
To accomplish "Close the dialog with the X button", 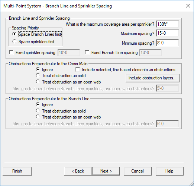I will (x=188, y=6).
